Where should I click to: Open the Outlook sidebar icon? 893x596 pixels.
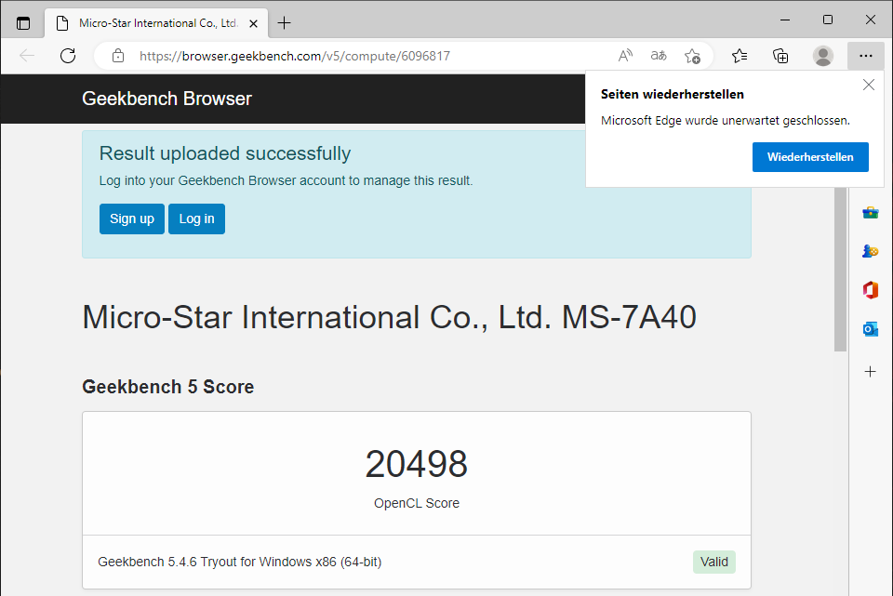871,329
